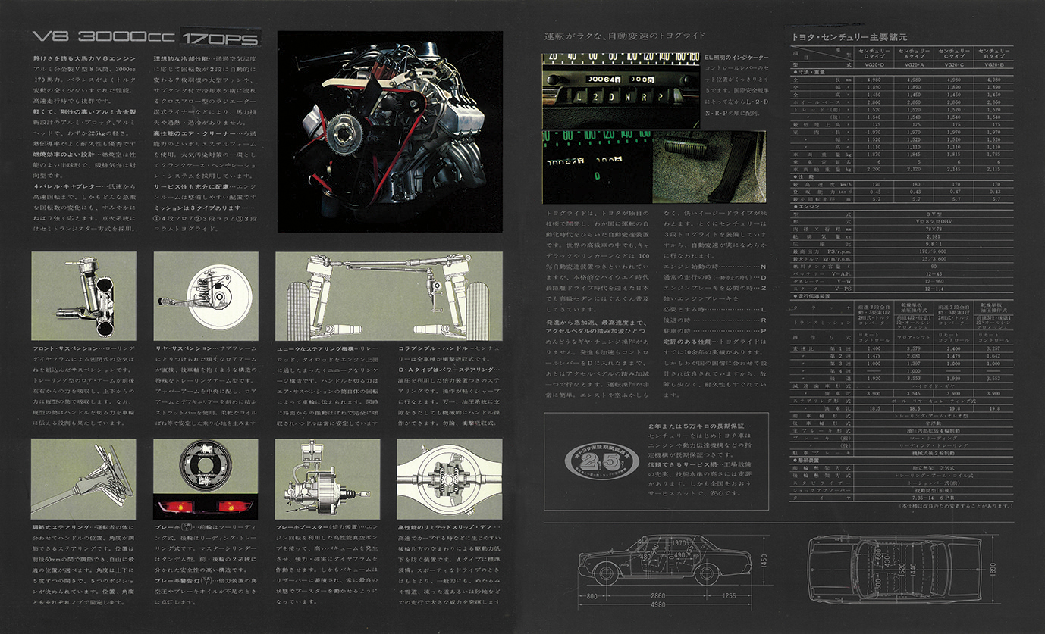1045x634 pixels.
Task: Click the red brake warning lamps
Action: (x=206, y=505)
